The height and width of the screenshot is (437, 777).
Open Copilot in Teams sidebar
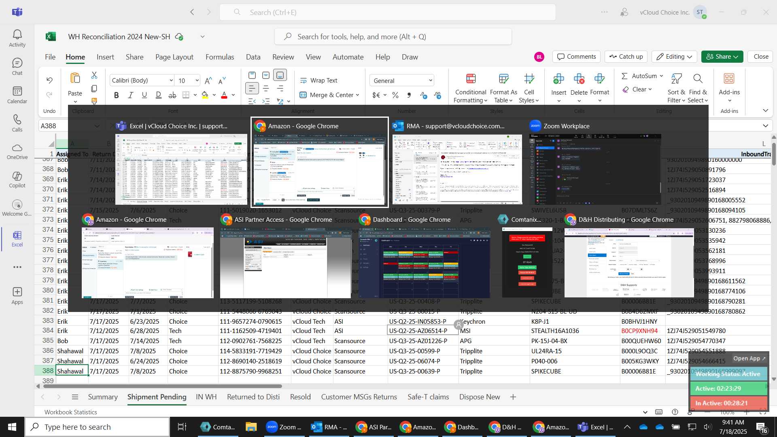(17, 180)
